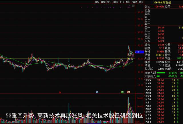Click 委比 100.00% value
The height and width of the screenshot is (124, 183).
[x=159, y=7]
